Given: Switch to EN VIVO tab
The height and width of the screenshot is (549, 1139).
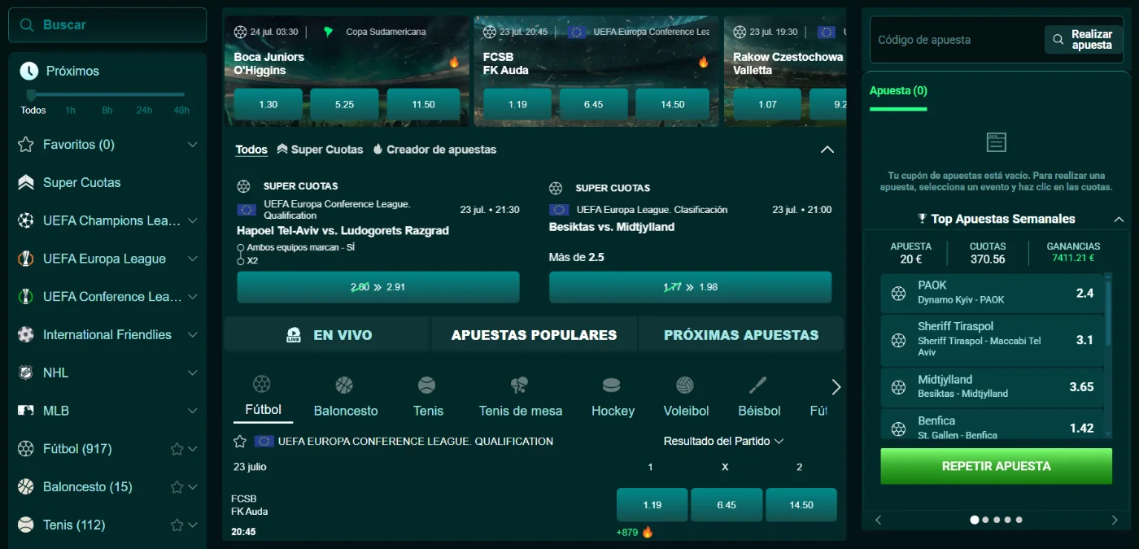Looking at the screenshot, I should (x=327, y=335).
